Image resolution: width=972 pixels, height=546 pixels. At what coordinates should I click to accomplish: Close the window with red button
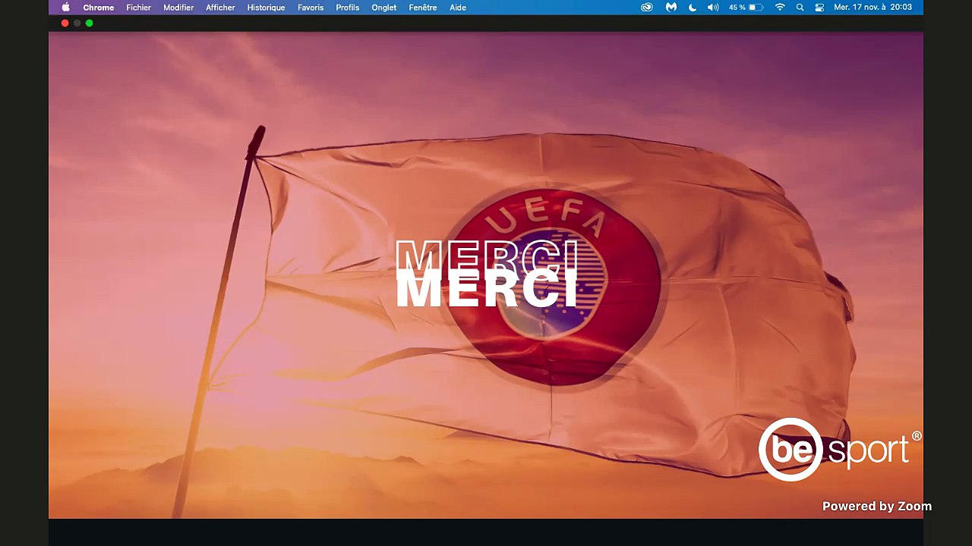pos(65,24)
